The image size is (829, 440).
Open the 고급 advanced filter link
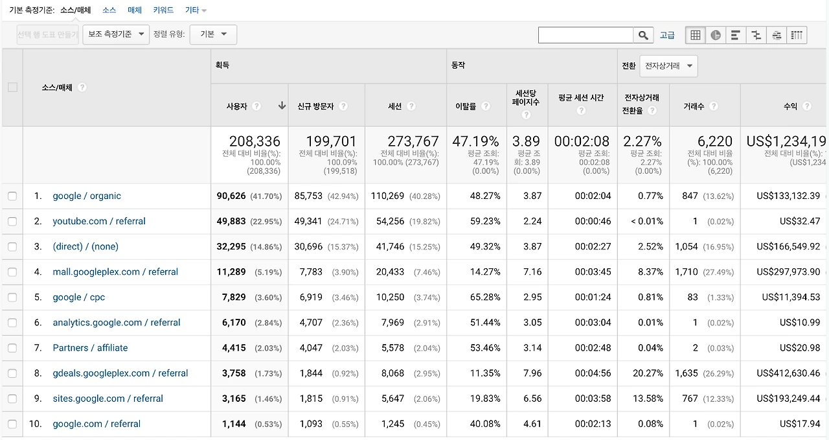click(667, 35)
